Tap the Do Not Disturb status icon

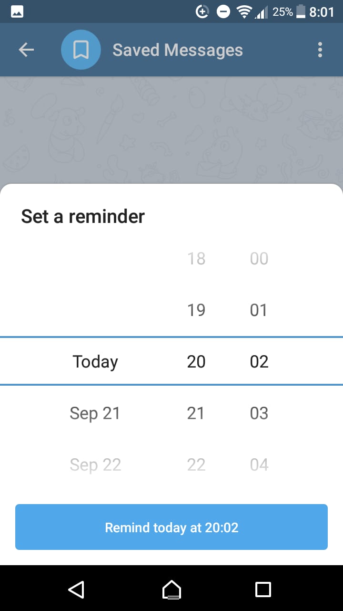[x=223, y=11]
